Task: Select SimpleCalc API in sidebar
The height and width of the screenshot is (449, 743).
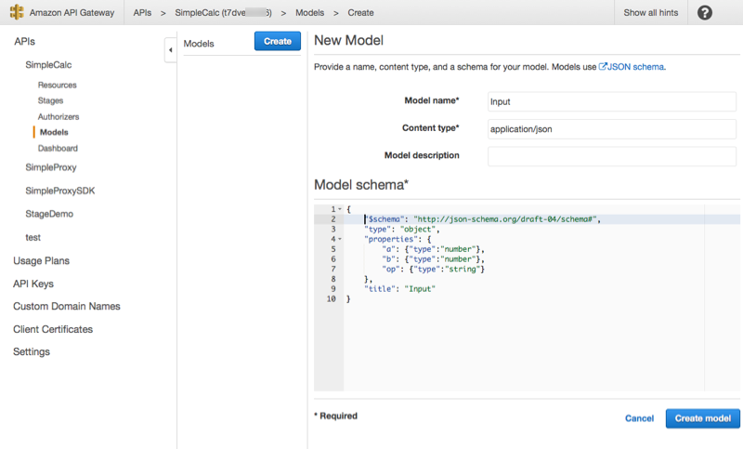Action: click(x=48, y=64)
